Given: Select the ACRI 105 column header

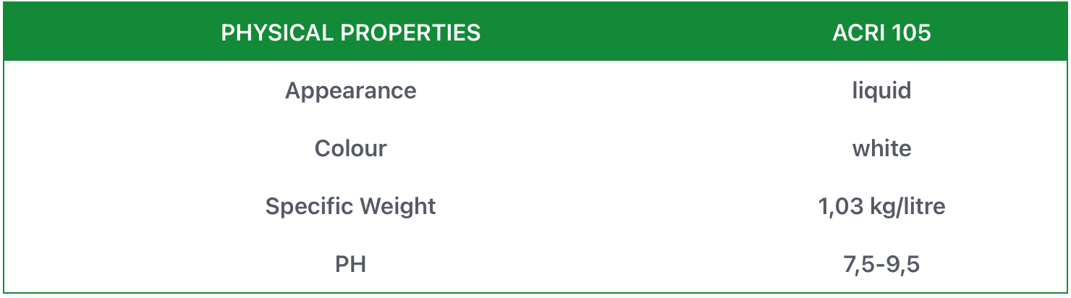Looking at the screenshot, I should click(881, 33).
